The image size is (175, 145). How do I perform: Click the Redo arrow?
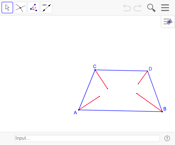pyautogui.click(x=138, y=8)
